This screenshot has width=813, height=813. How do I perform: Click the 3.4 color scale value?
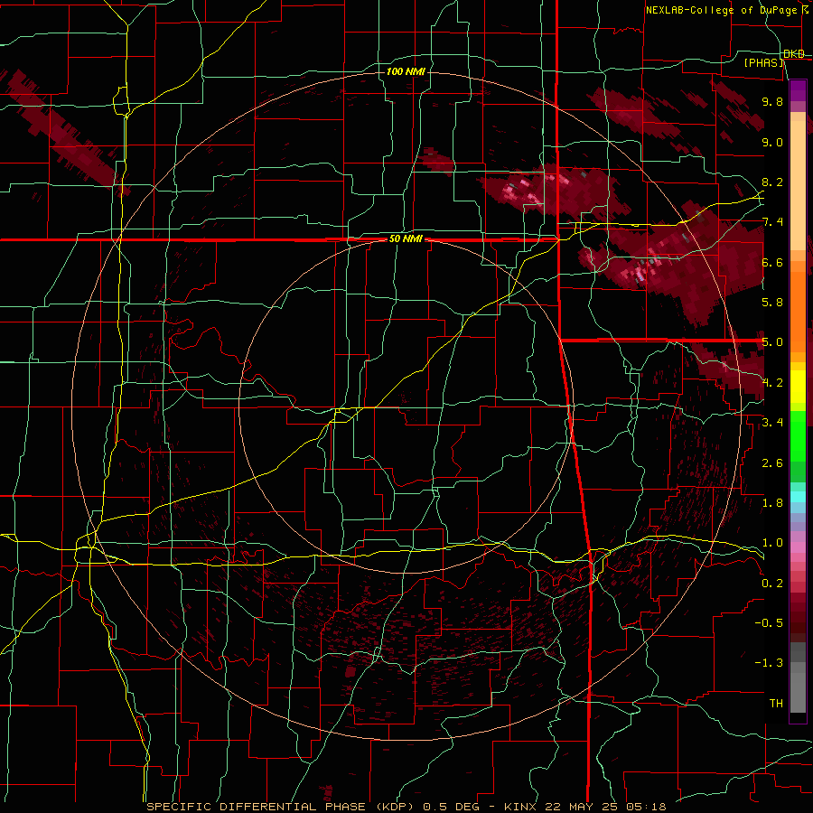pyautogui.click(x=772, y=423)
